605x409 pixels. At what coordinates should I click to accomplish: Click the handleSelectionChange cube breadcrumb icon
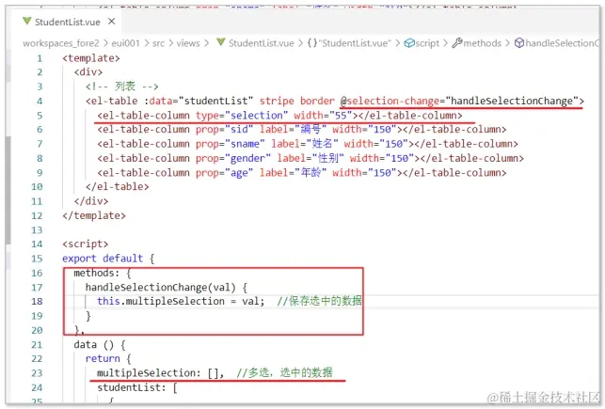point(519,43)
